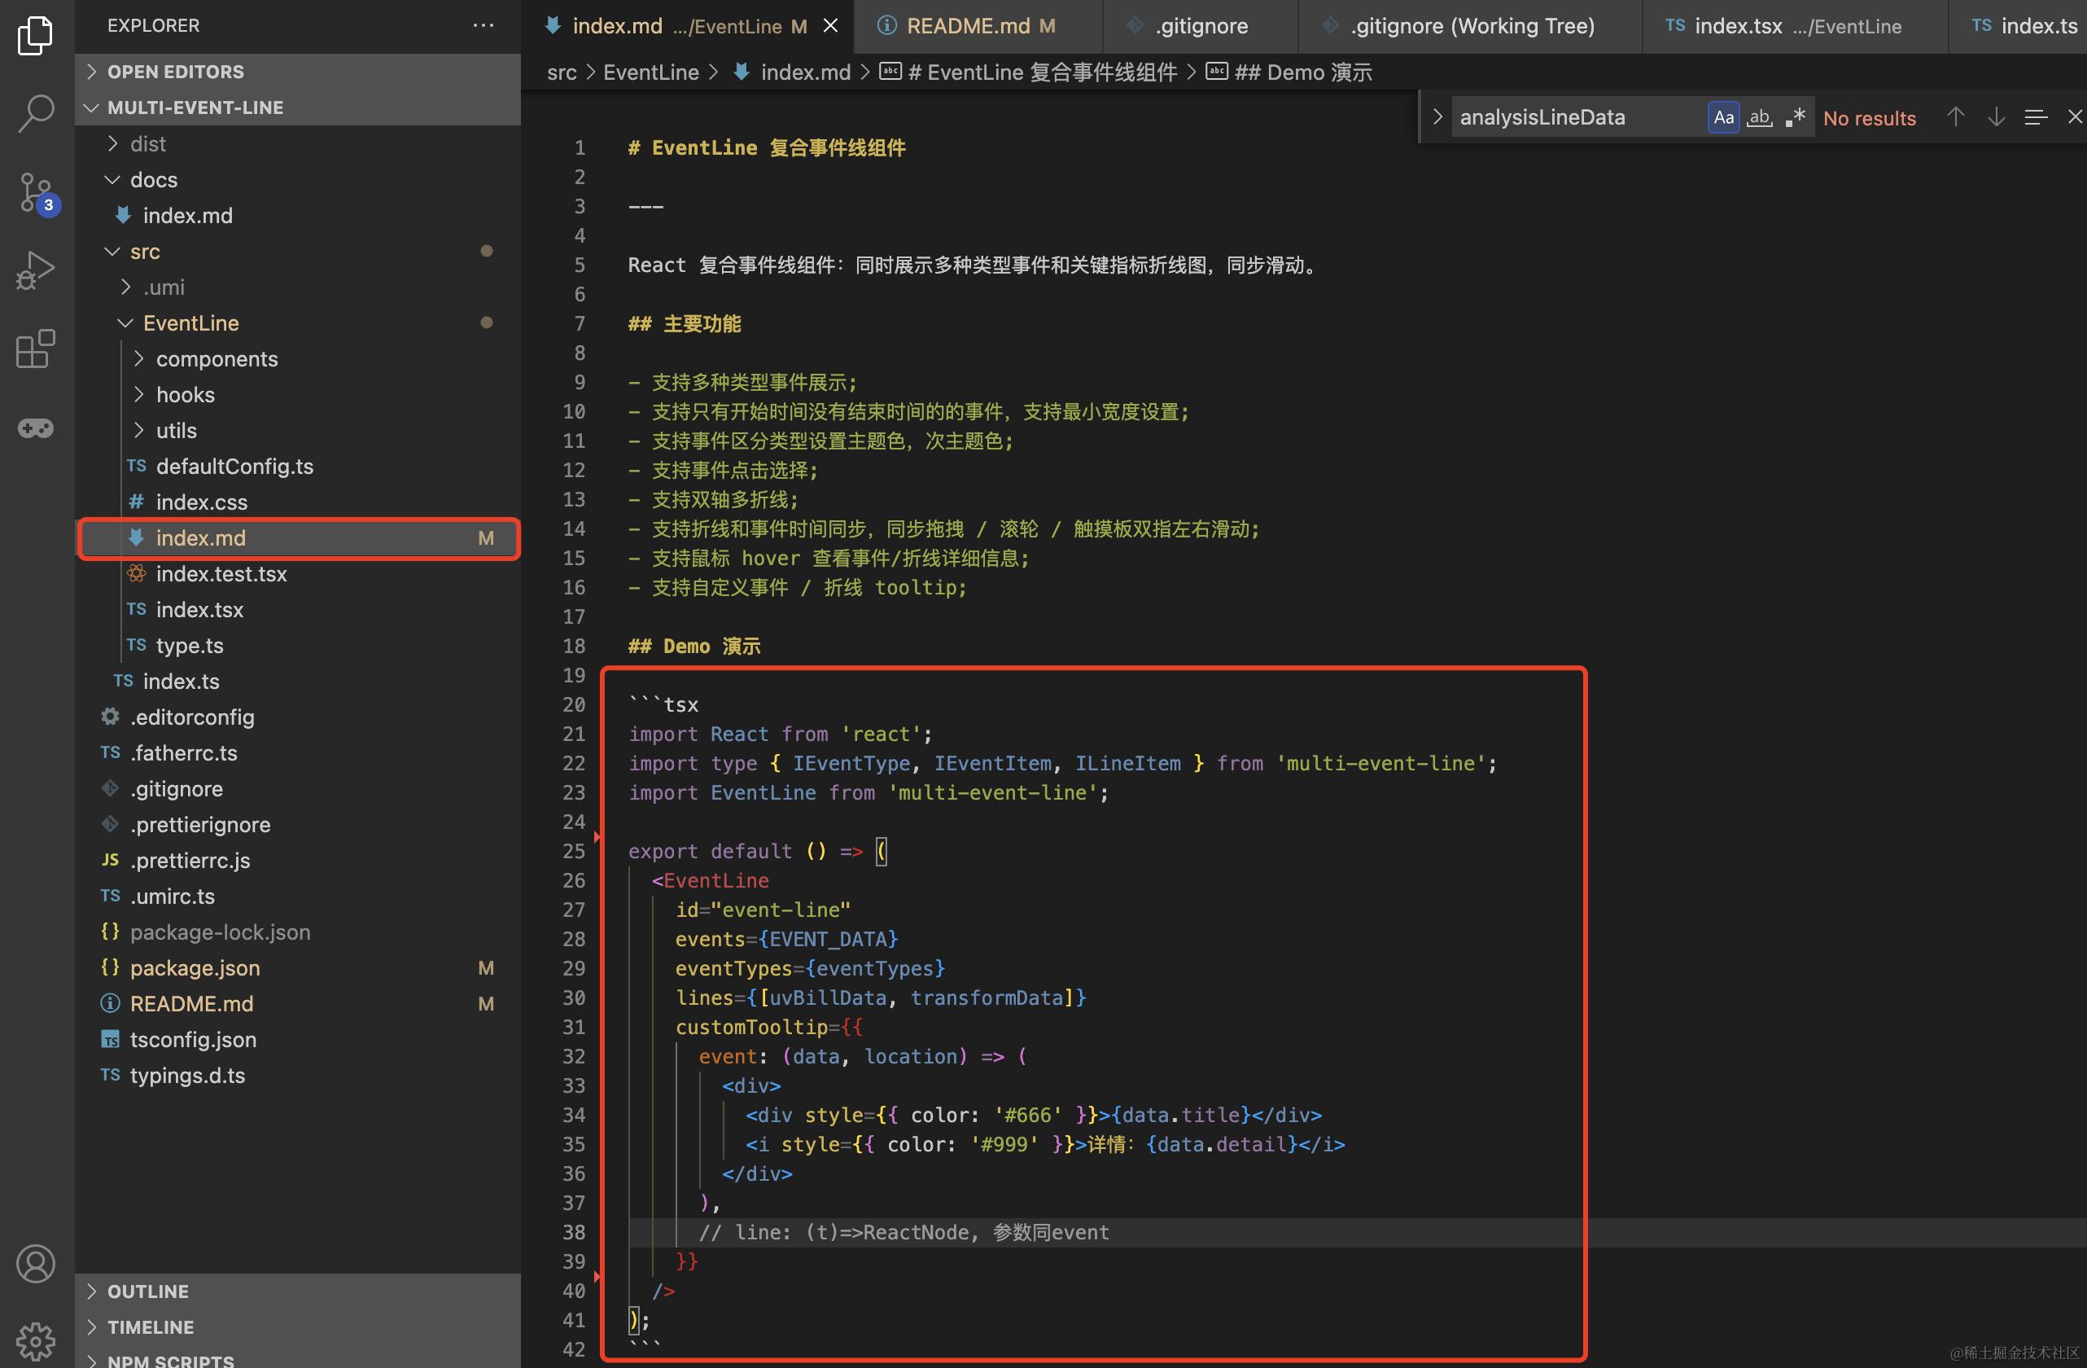Image resolution: width=2087 pixels, height=1368 pixels.
Task: Open package.json file
Action: [x=297, y=968]
